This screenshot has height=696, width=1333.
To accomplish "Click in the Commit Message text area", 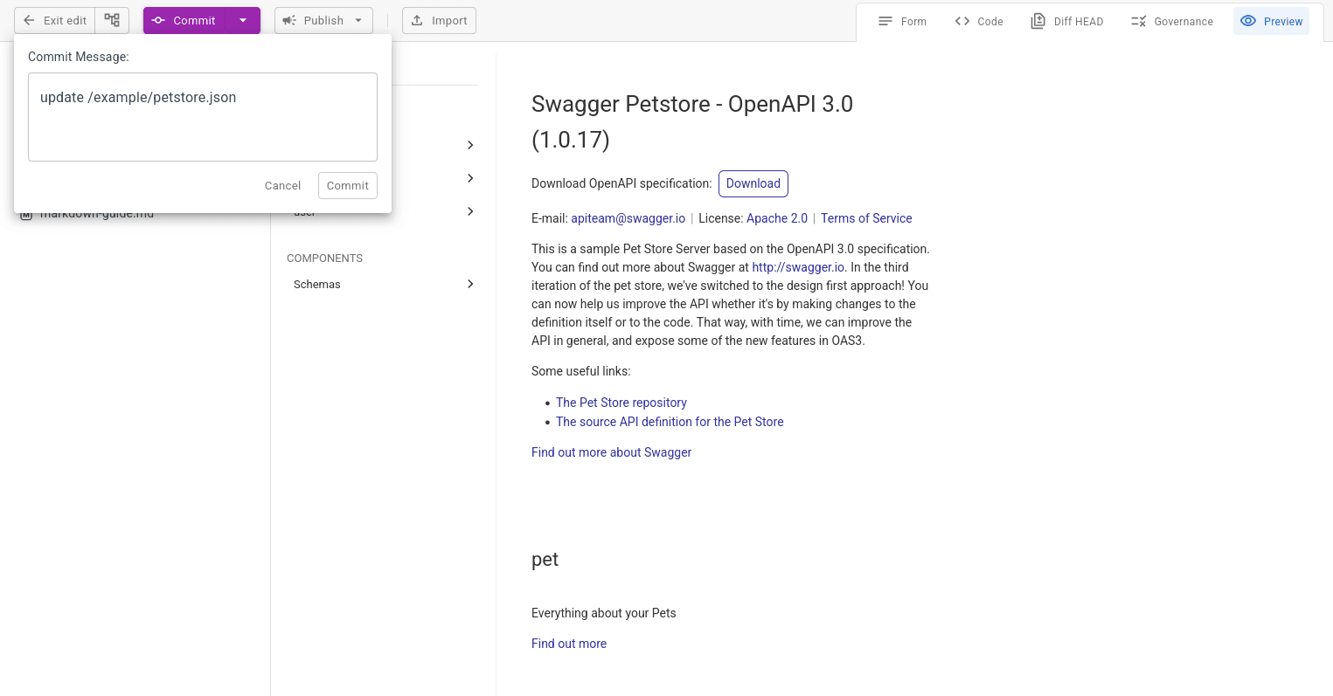I will tap(203, 117).
